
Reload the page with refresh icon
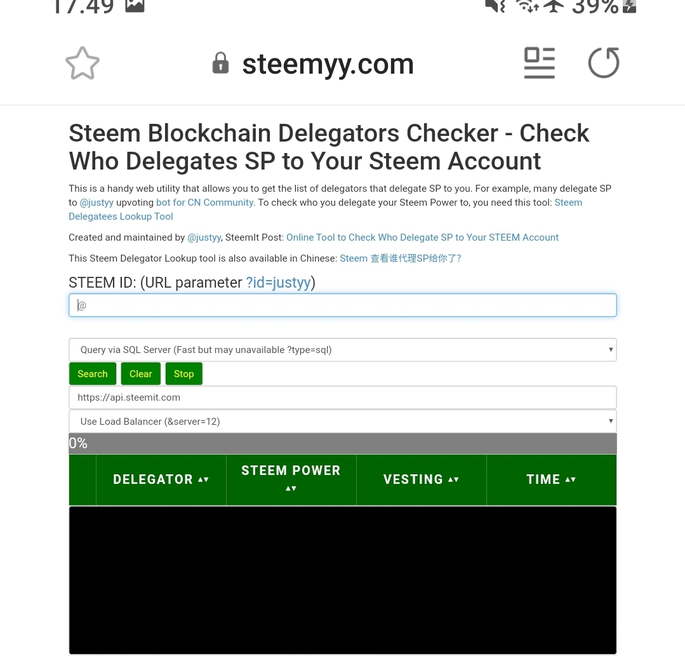coord(604,62)
